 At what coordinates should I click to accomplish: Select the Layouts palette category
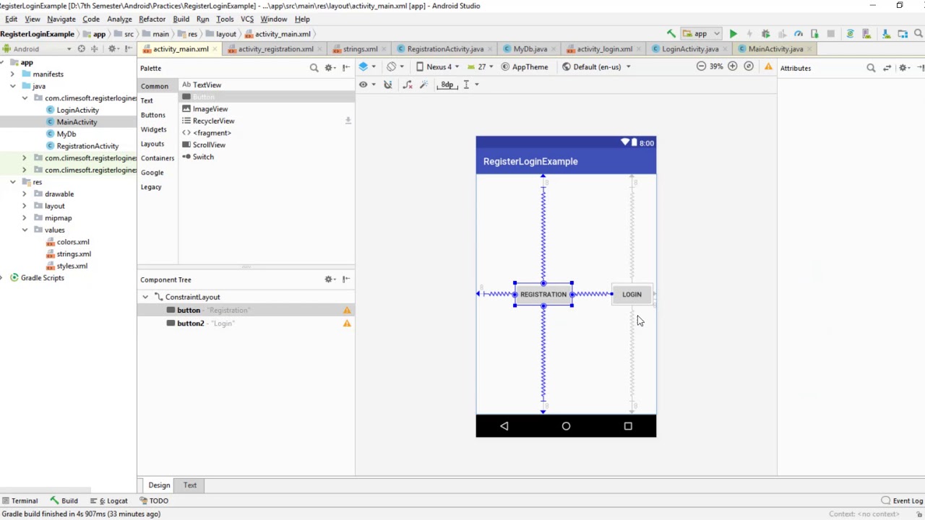[x=152, y=144]
